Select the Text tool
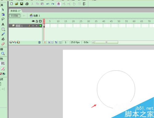The height and width of the screenshot is (118, 154). pyautogui.click(x=3, y=24)
